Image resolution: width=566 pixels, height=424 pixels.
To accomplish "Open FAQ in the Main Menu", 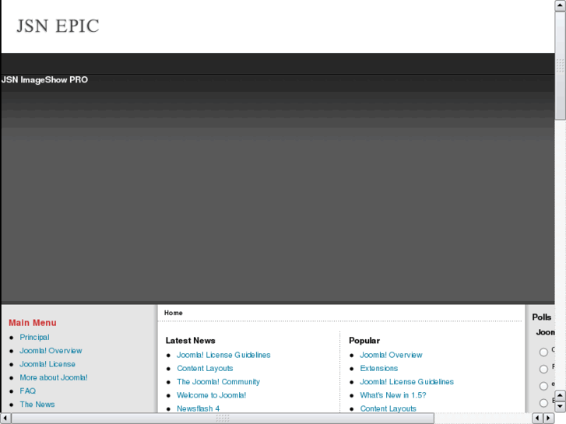I will click(x=27, y=391).
